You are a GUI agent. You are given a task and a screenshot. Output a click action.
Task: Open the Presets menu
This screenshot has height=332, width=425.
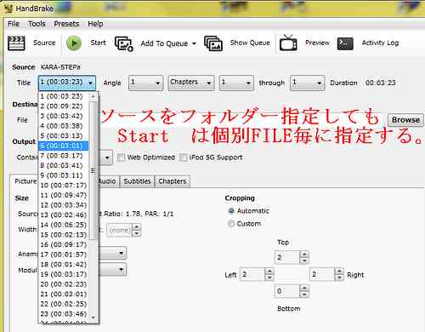click(x=66, y=24)
